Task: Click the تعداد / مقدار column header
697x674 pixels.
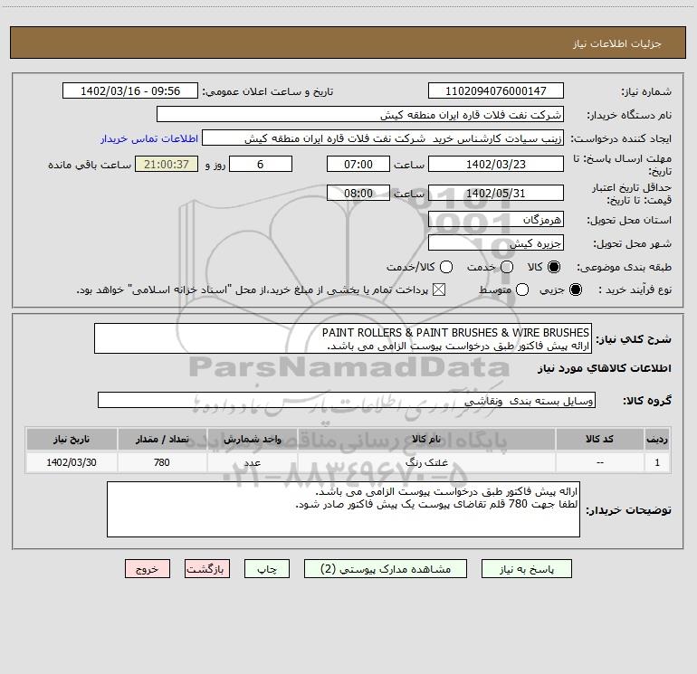Action: pyautogui.click(x=162, y=440)
